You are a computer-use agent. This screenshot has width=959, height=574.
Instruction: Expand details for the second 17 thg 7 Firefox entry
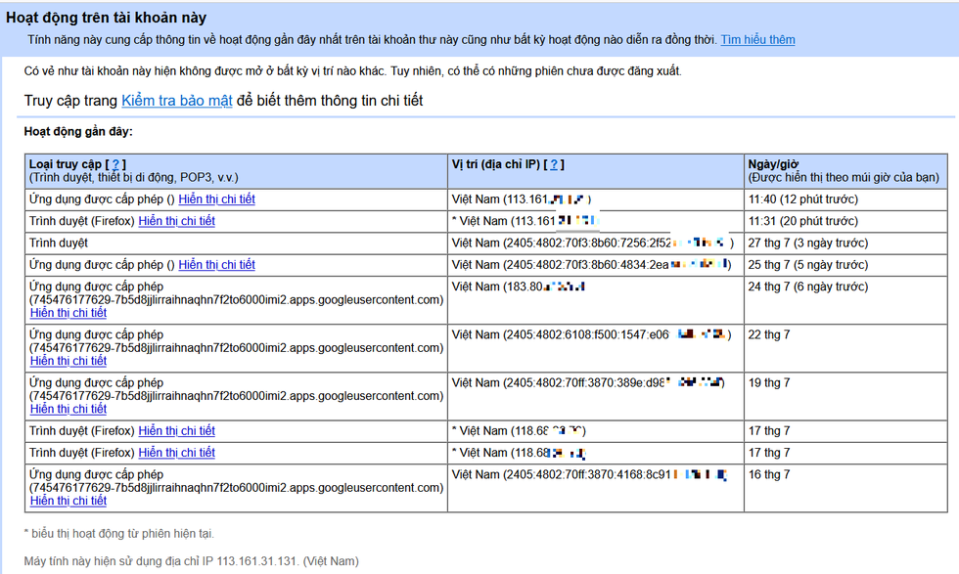tap(176, 453)
